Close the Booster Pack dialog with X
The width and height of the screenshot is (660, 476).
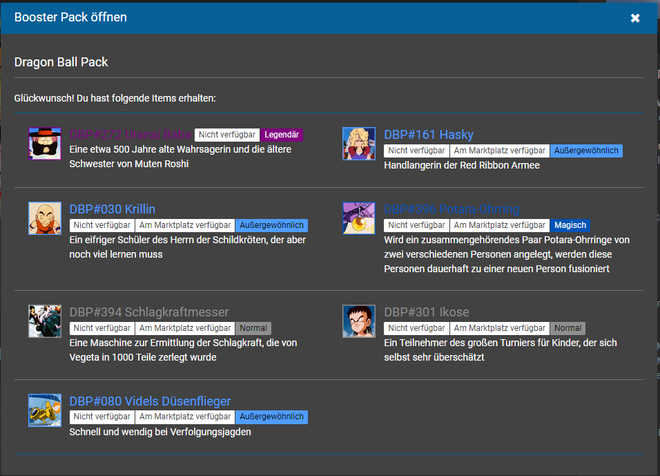tap(635, 18)
